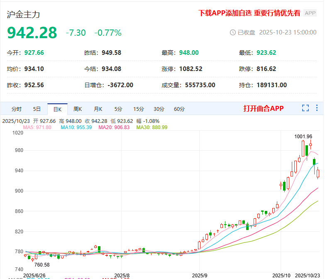The width and height of the screenshot is (325, 279).
Task: Switch to the 周K weekly tab
Action: click(x=78, y=109)
